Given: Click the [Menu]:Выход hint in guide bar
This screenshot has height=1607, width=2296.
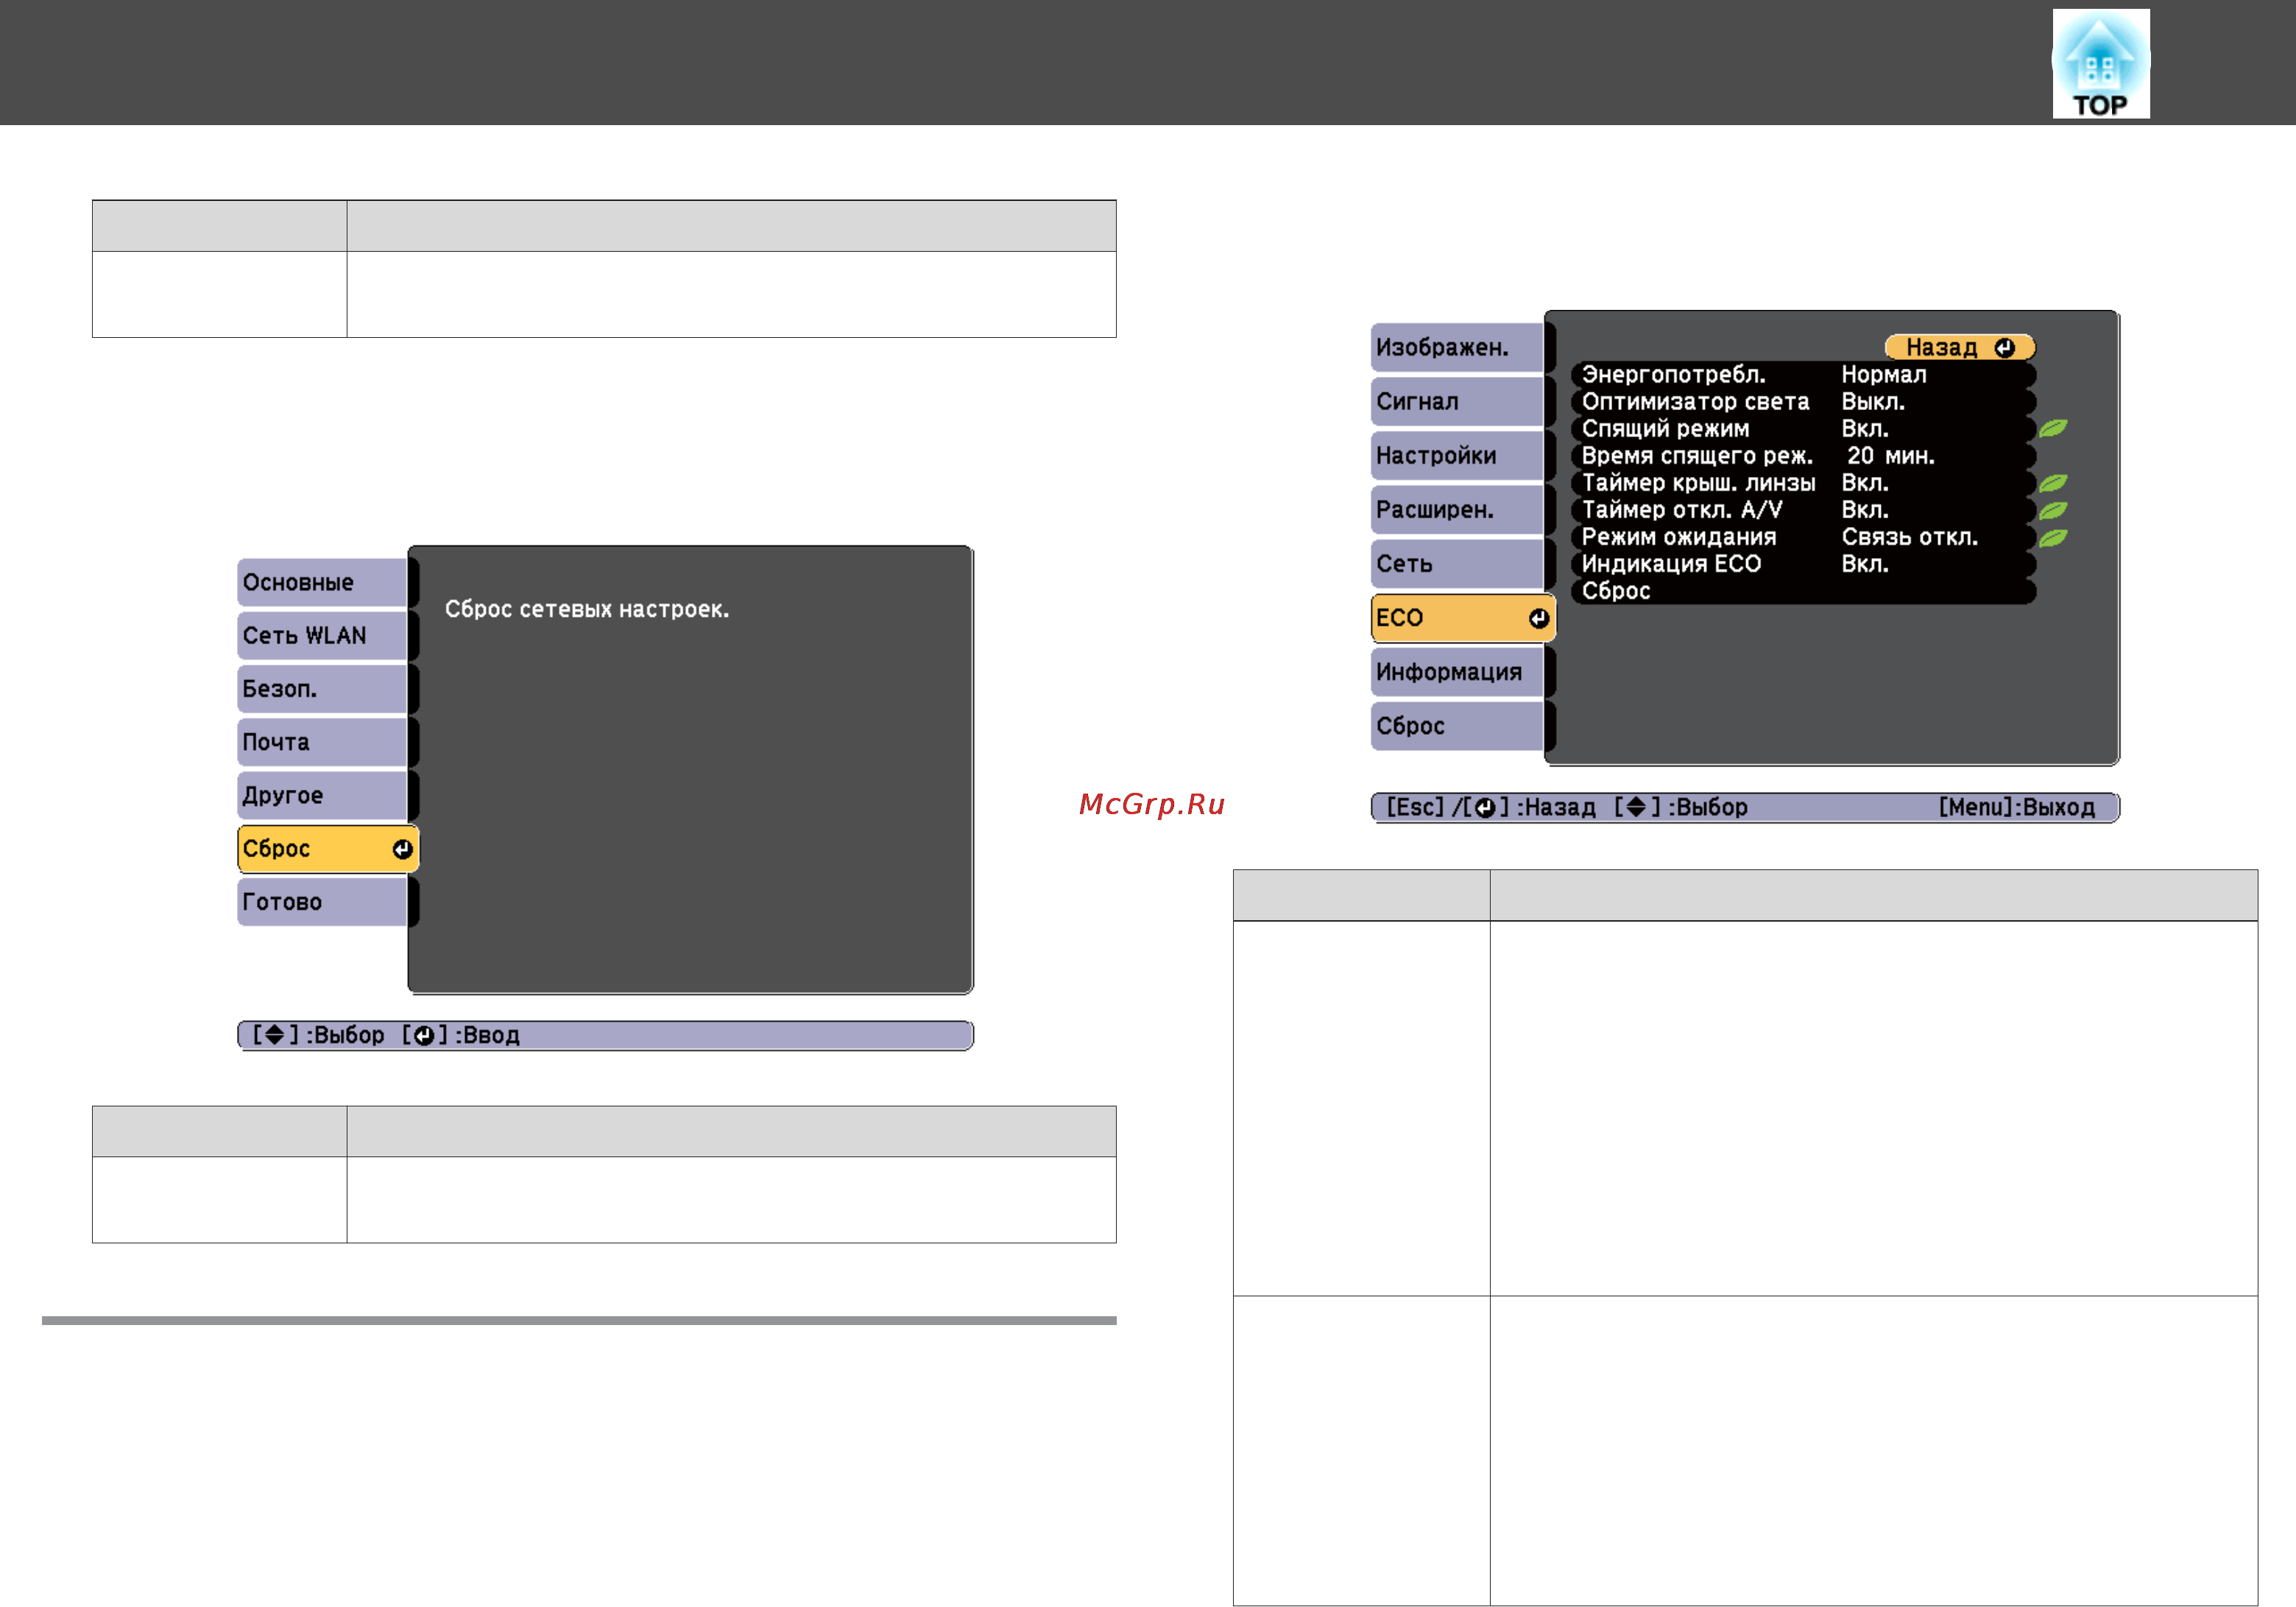Looking at the screenshot, I should pyautogui.click(x=2016, y=807).
